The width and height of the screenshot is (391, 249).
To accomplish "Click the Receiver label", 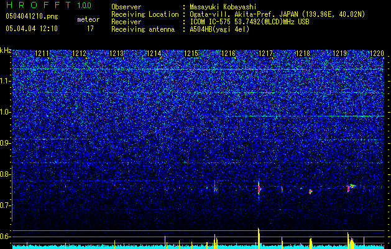I will (126, 22).
